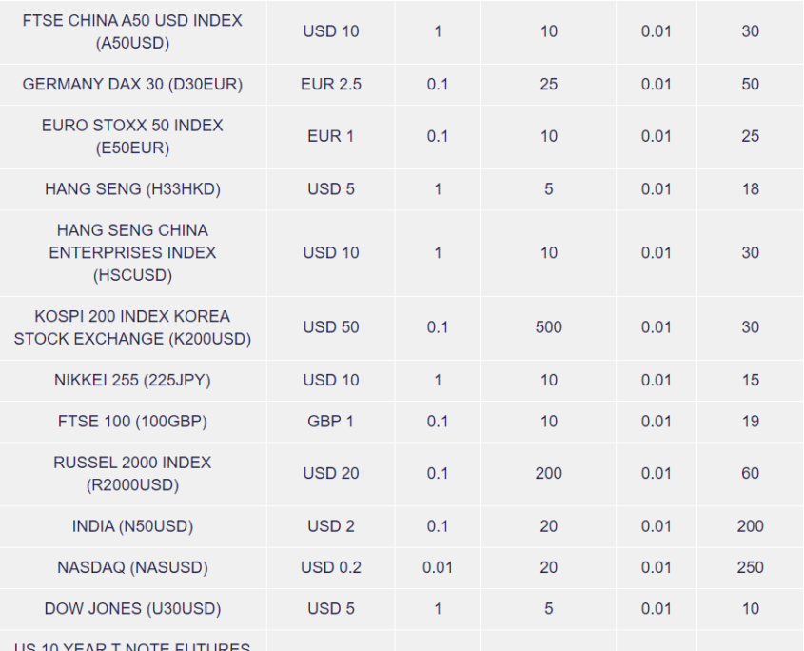Select USD 0.2 cell in NASDAQ row
This screenshot has width=804, height=651.
pos(331,568)
